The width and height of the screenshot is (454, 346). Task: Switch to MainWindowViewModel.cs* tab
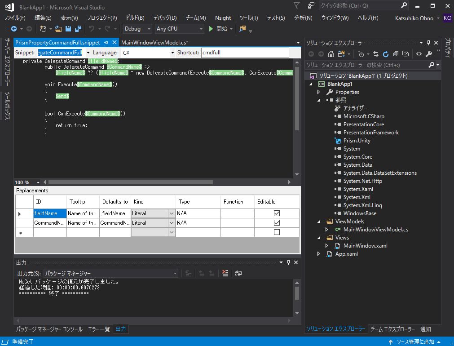point(154,43)
